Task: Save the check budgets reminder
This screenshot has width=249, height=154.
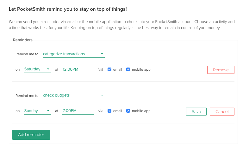Action: pyautogui.click(x=196, y=111)
